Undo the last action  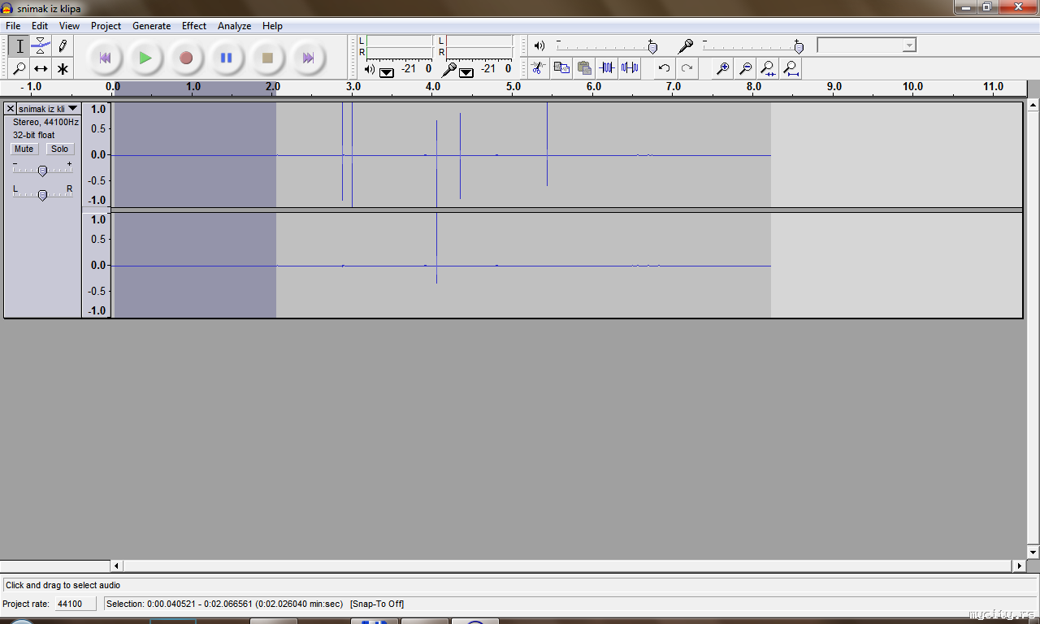(x=665, y=68)
